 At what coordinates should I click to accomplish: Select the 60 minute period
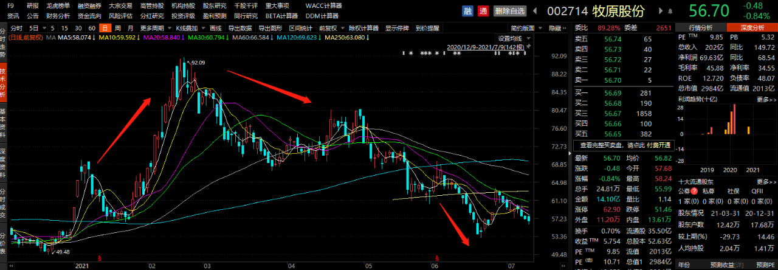pyautogui.click(x=92, y=29)
